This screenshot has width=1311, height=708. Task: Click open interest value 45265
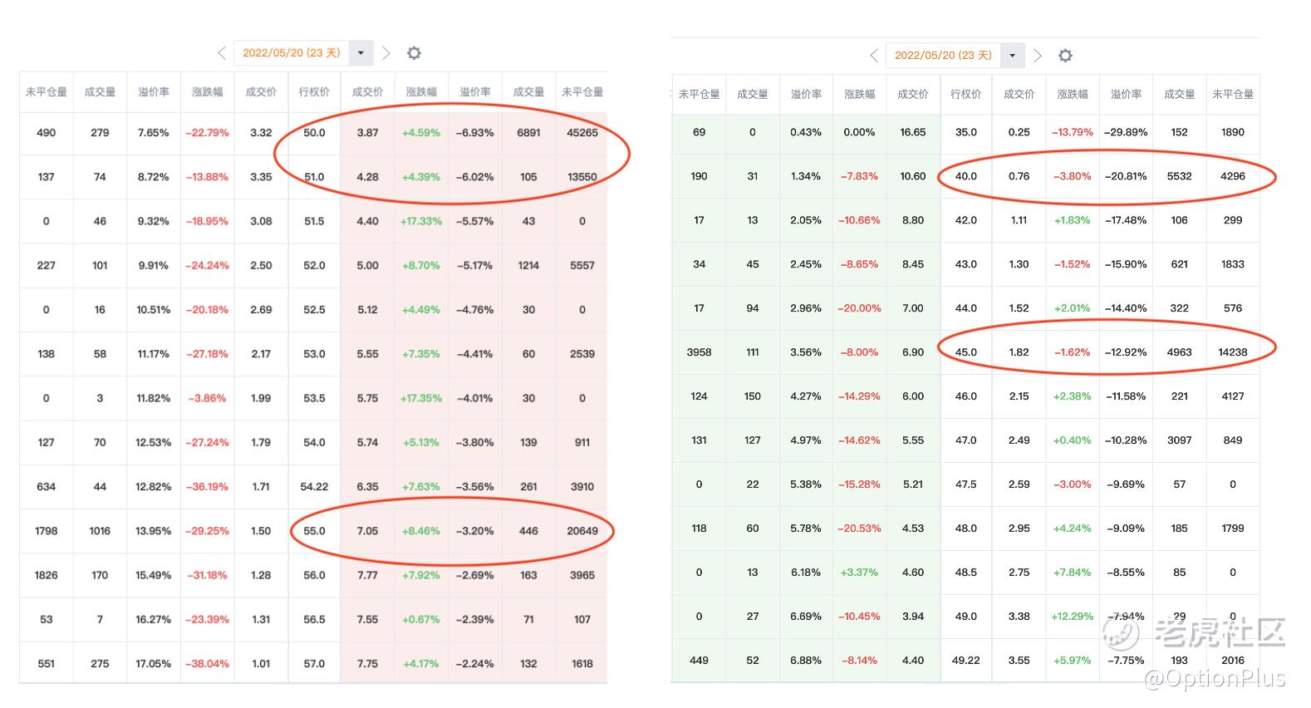tap(582, 133)
